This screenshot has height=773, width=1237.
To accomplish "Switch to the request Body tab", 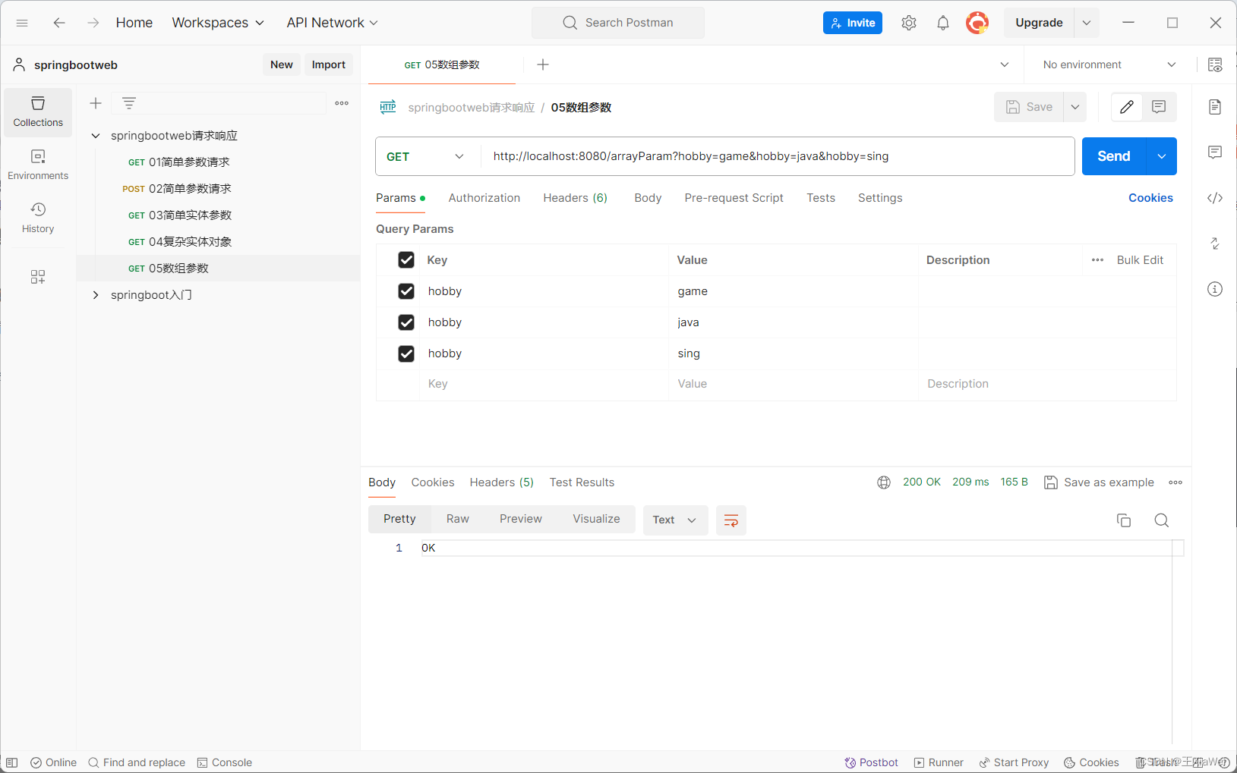I will coord(648,198).
